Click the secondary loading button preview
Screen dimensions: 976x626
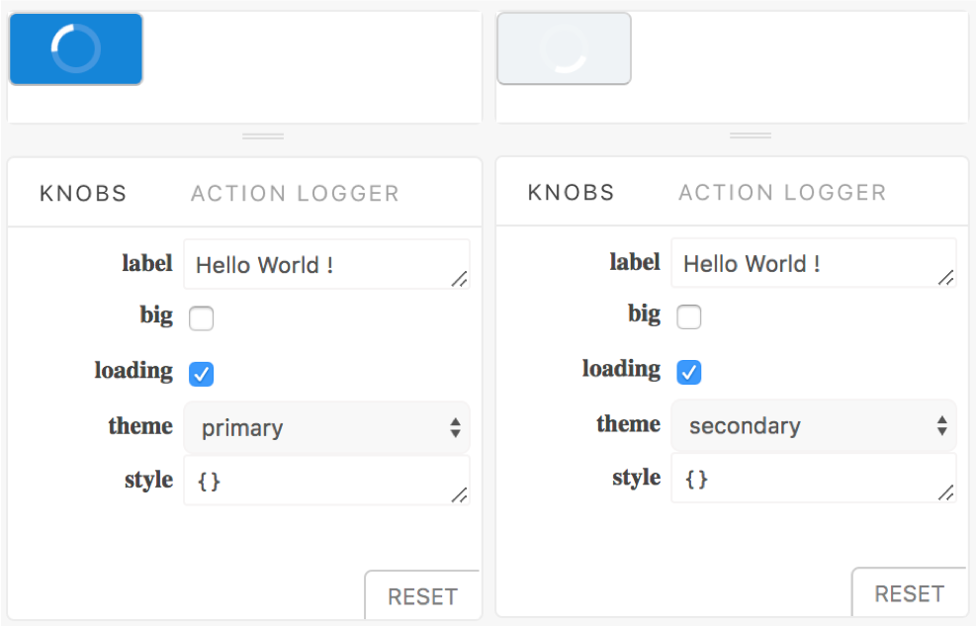[x=564, y=47]
